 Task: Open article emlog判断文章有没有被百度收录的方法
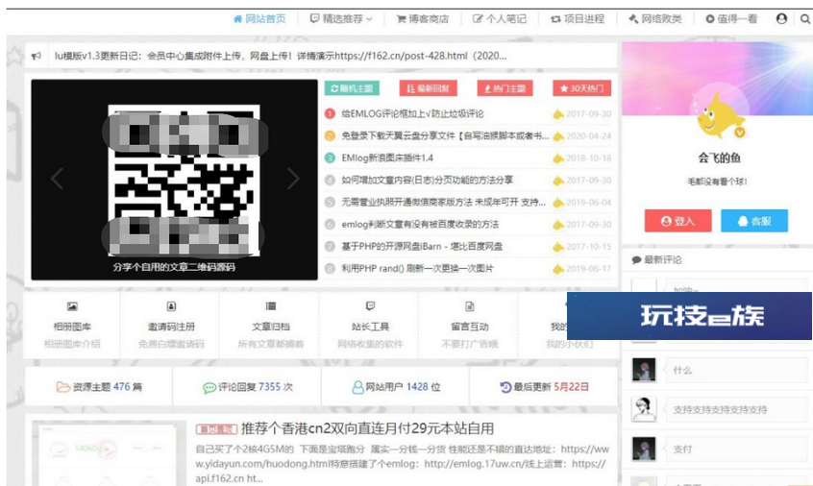tap(420, 225)
